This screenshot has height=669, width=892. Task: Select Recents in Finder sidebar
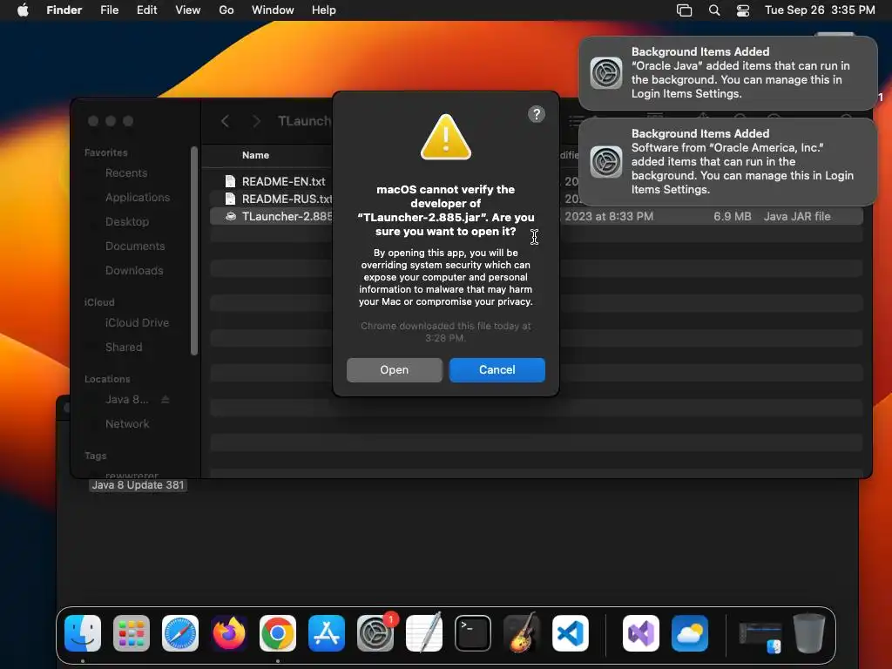click(x=126, y=173)
